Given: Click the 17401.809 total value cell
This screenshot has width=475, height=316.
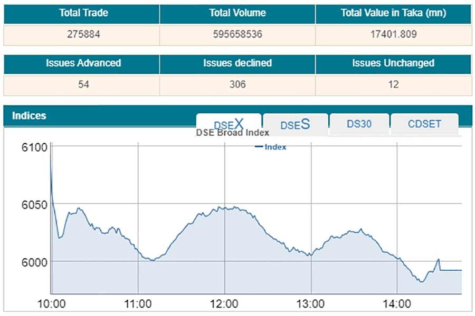Looking at the screenshot, I should (393, 34).
